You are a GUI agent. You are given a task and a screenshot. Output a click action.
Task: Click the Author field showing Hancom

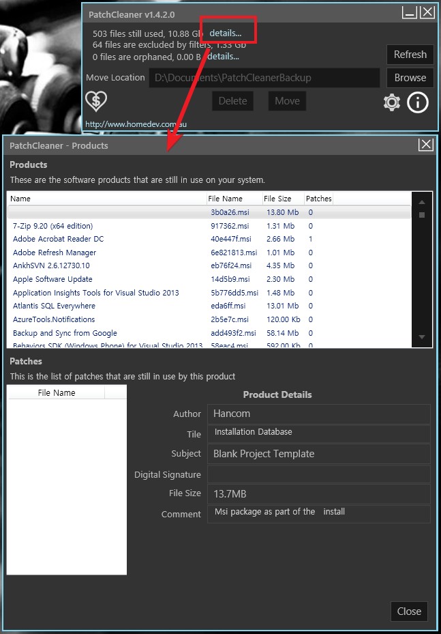point(318,414)
